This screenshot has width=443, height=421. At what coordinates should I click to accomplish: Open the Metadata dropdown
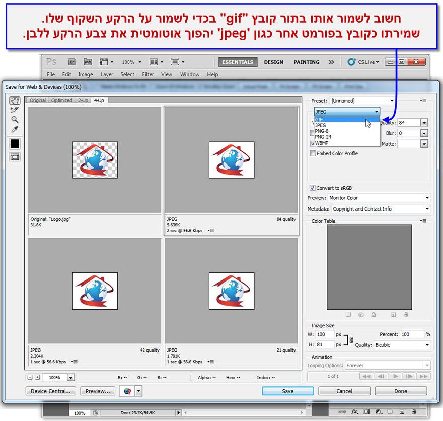pyautogui.click(x=381, y=209)
